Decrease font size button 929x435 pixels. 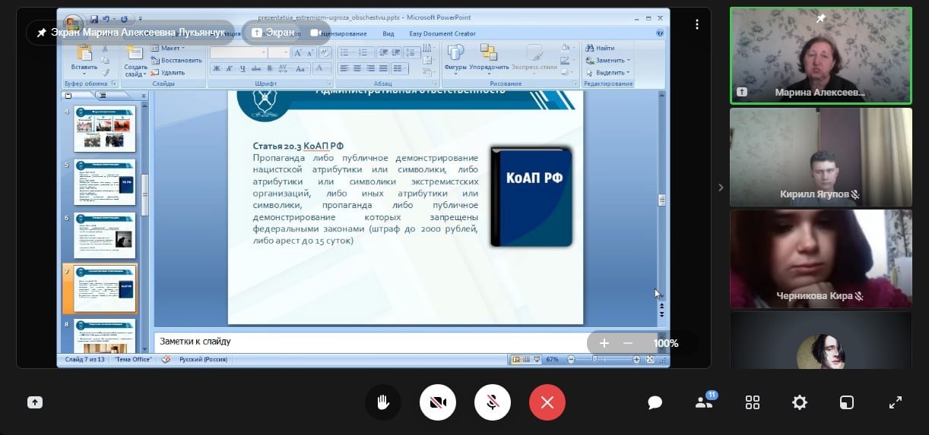pos(311,53)
